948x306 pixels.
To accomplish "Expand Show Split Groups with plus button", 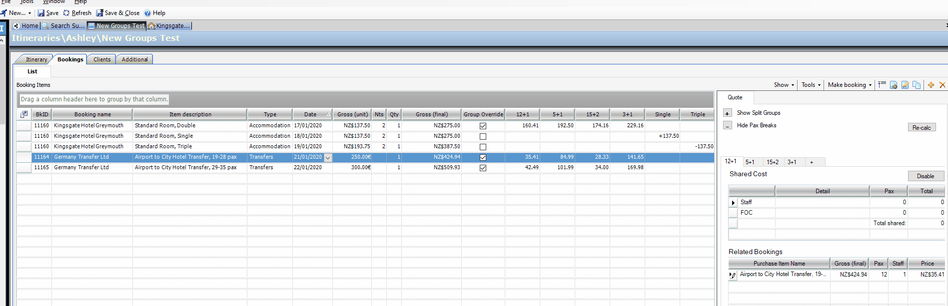I will [x=728, y=113].
